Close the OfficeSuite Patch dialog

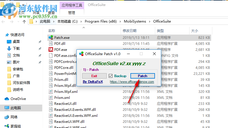click(x=154, y=54)
